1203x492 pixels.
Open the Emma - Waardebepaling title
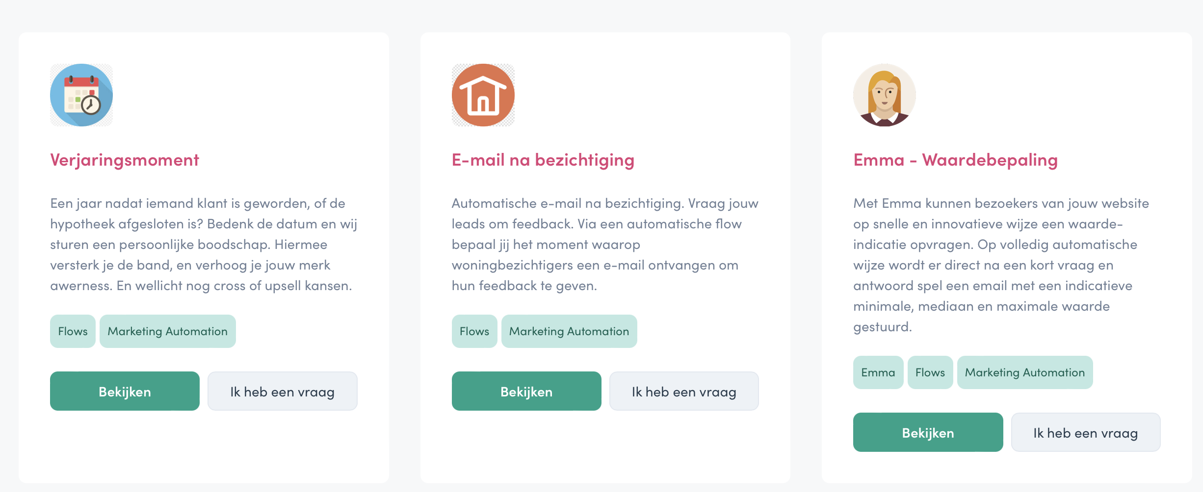coord(955,160)
